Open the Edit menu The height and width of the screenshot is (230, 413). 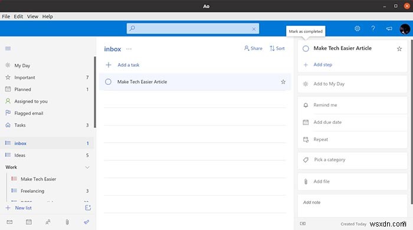(x=18, y=17)
